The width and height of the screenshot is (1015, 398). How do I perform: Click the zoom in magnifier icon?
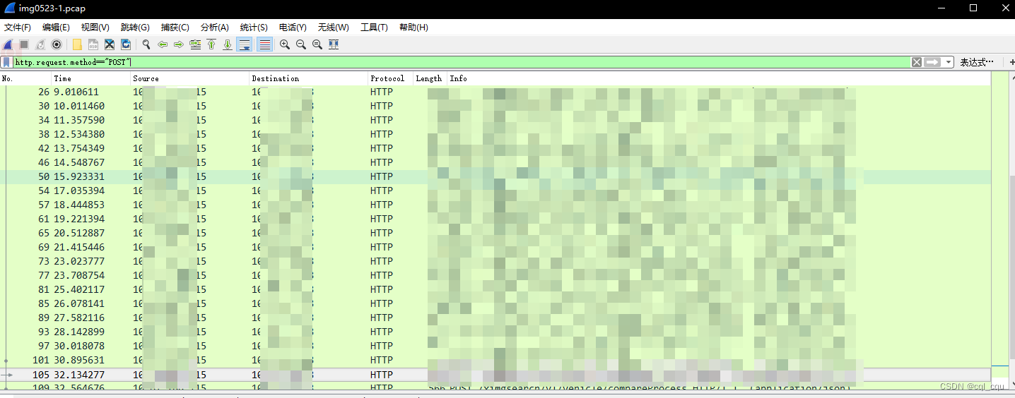(285, 44)
